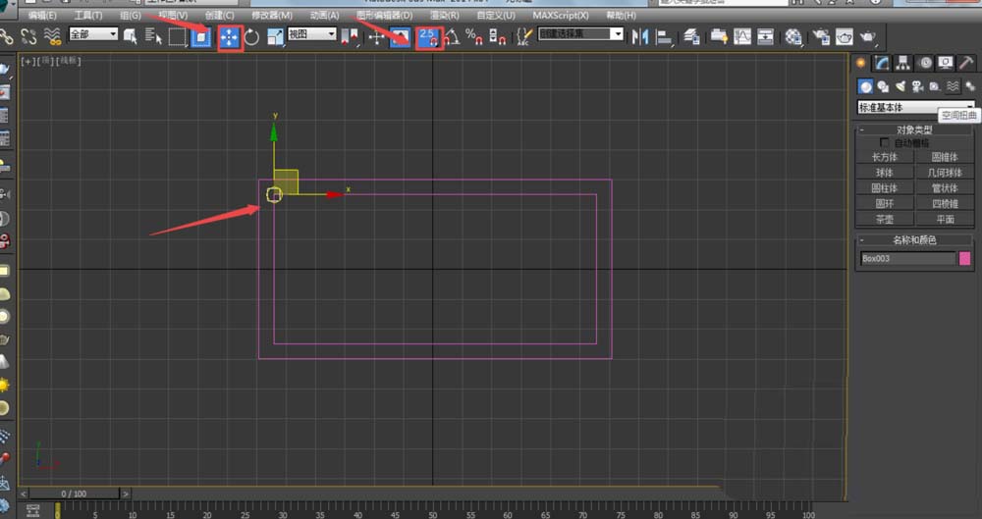The height and width of the screenshot is (519, 982).
Task: Click the pink object color swatch
Action: tap(964, 259)
